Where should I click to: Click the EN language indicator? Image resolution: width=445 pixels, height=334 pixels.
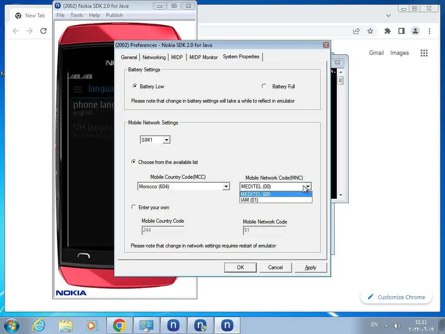pos(374,324)
